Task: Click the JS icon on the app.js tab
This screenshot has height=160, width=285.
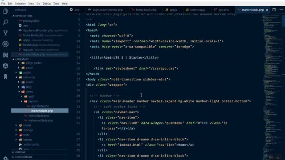Action: click(x=167, y=10)
